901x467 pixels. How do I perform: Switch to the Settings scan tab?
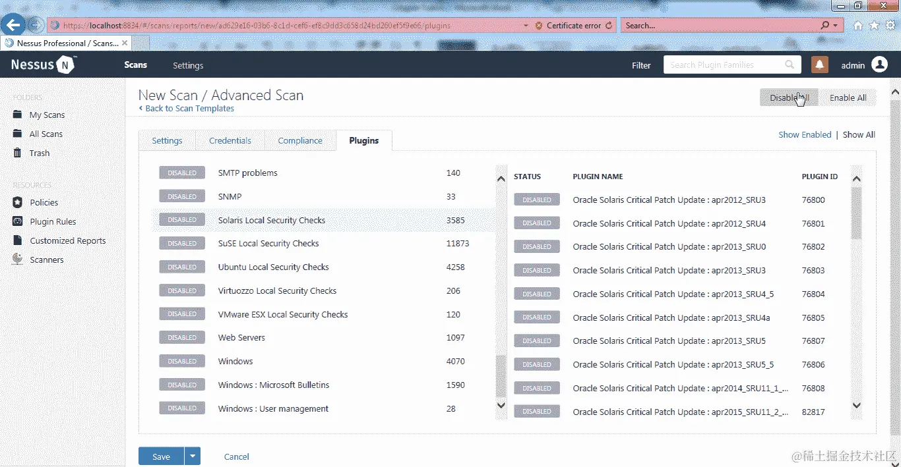pos(168,140)
